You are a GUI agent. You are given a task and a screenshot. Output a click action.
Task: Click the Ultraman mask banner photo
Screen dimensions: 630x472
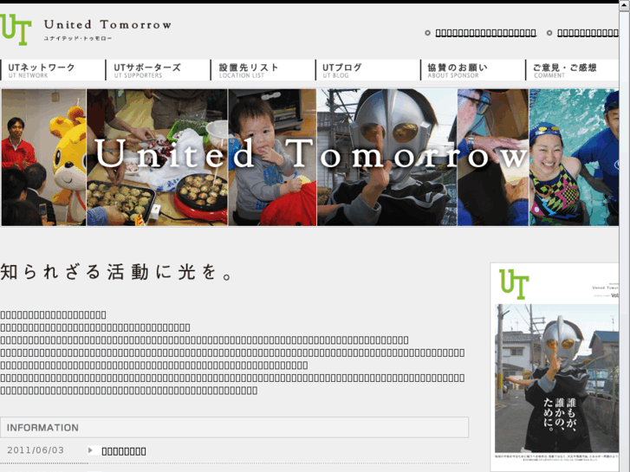[386, 157]
